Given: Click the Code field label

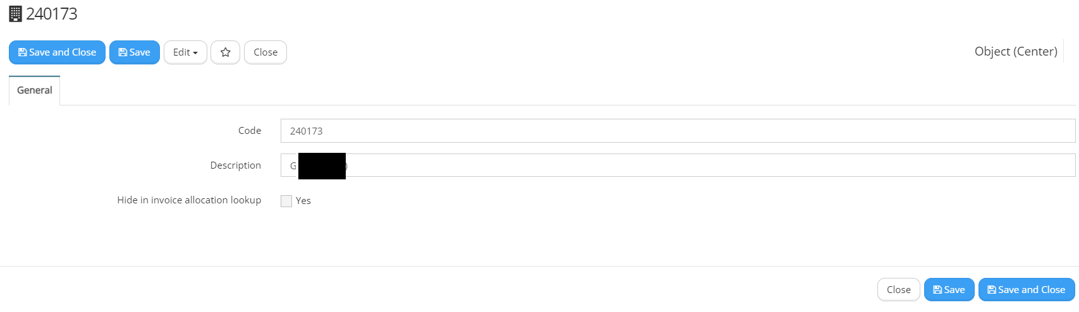Looking at the screenshot, I should tap(249, 131).
